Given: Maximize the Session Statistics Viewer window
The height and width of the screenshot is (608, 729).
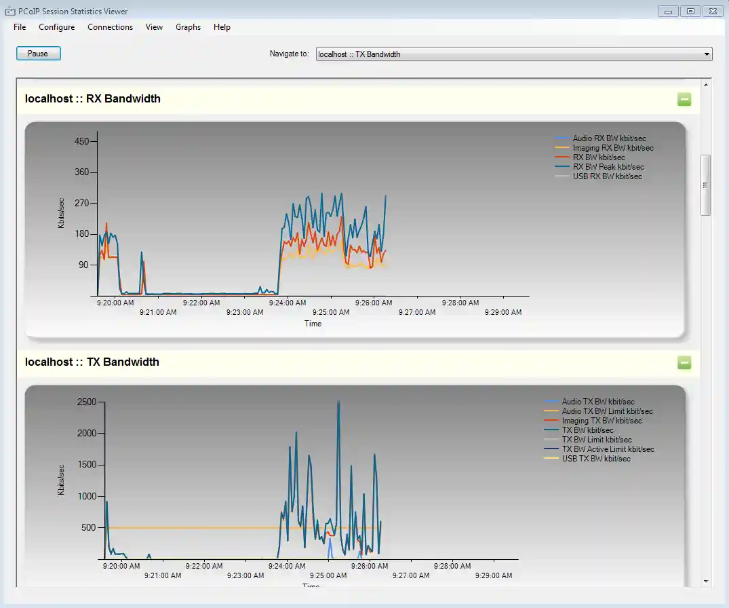Looking at the screenshot, I should (690, 11).
